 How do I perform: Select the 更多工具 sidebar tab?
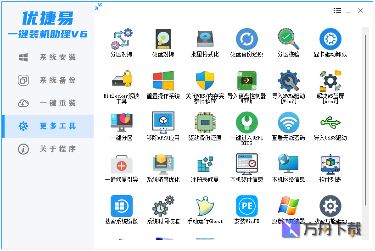point(48,126)
